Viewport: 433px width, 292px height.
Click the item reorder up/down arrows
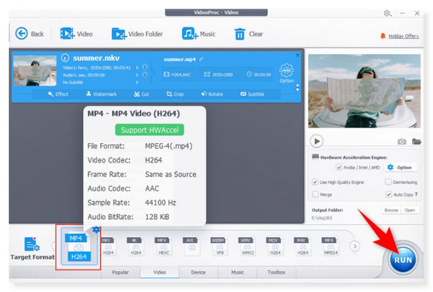pos(297,88)
